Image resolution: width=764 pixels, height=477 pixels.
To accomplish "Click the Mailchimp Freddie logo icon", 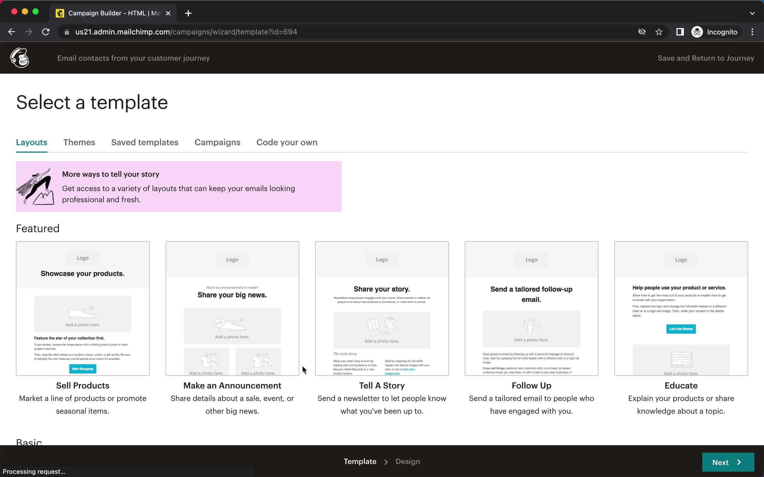I will [20, 58].
